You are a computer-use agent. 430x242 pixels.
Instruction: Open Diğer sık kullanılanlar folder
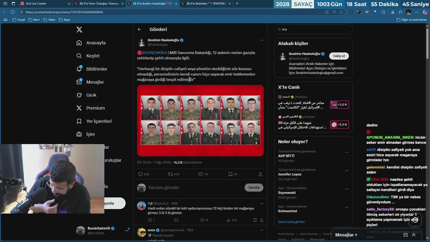(x=412, y=19)
